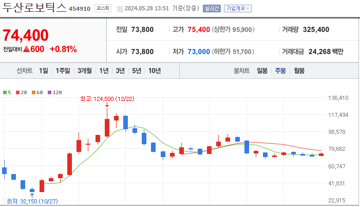This screenshot has width=360, height=207.
Task: Click the 22,915 price axis label
Action: (x=336, y=200)
